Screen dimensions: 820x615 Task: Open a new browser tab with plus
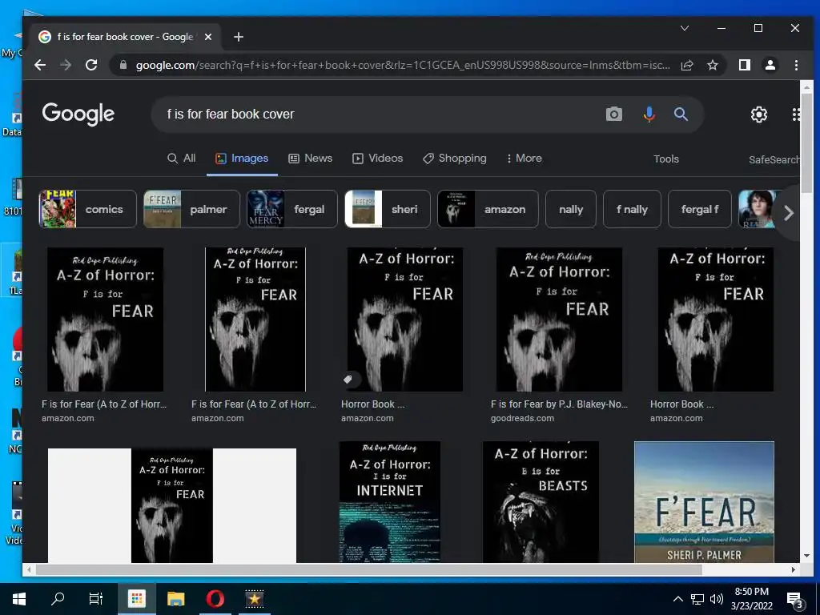click(239, 37)
